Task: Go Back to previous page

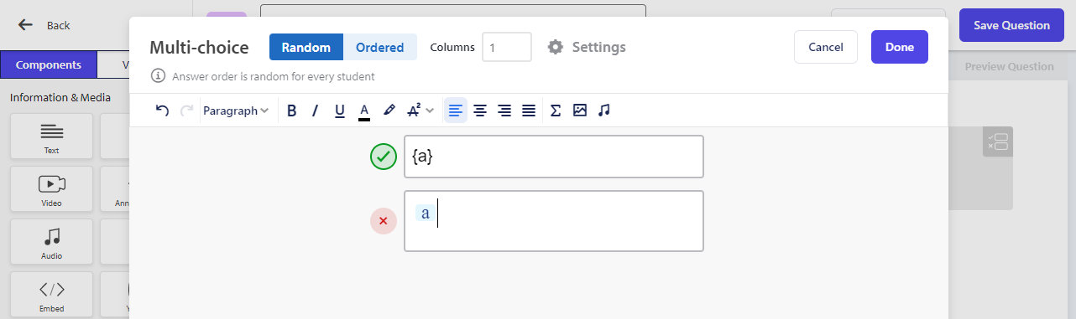Action: [x=44, y=25]
